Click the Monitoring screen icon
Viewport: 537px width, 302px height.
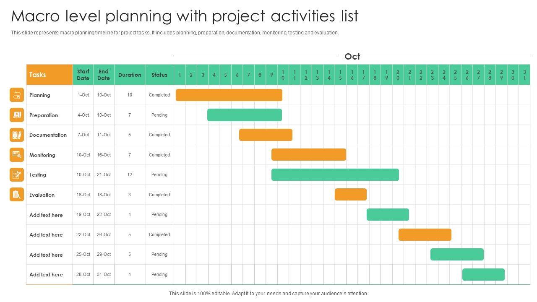point(17,155)
